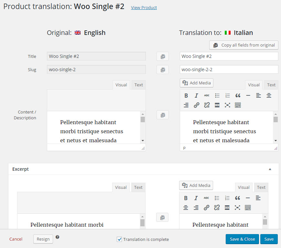Click Italian slug input field

click(229, 70)
